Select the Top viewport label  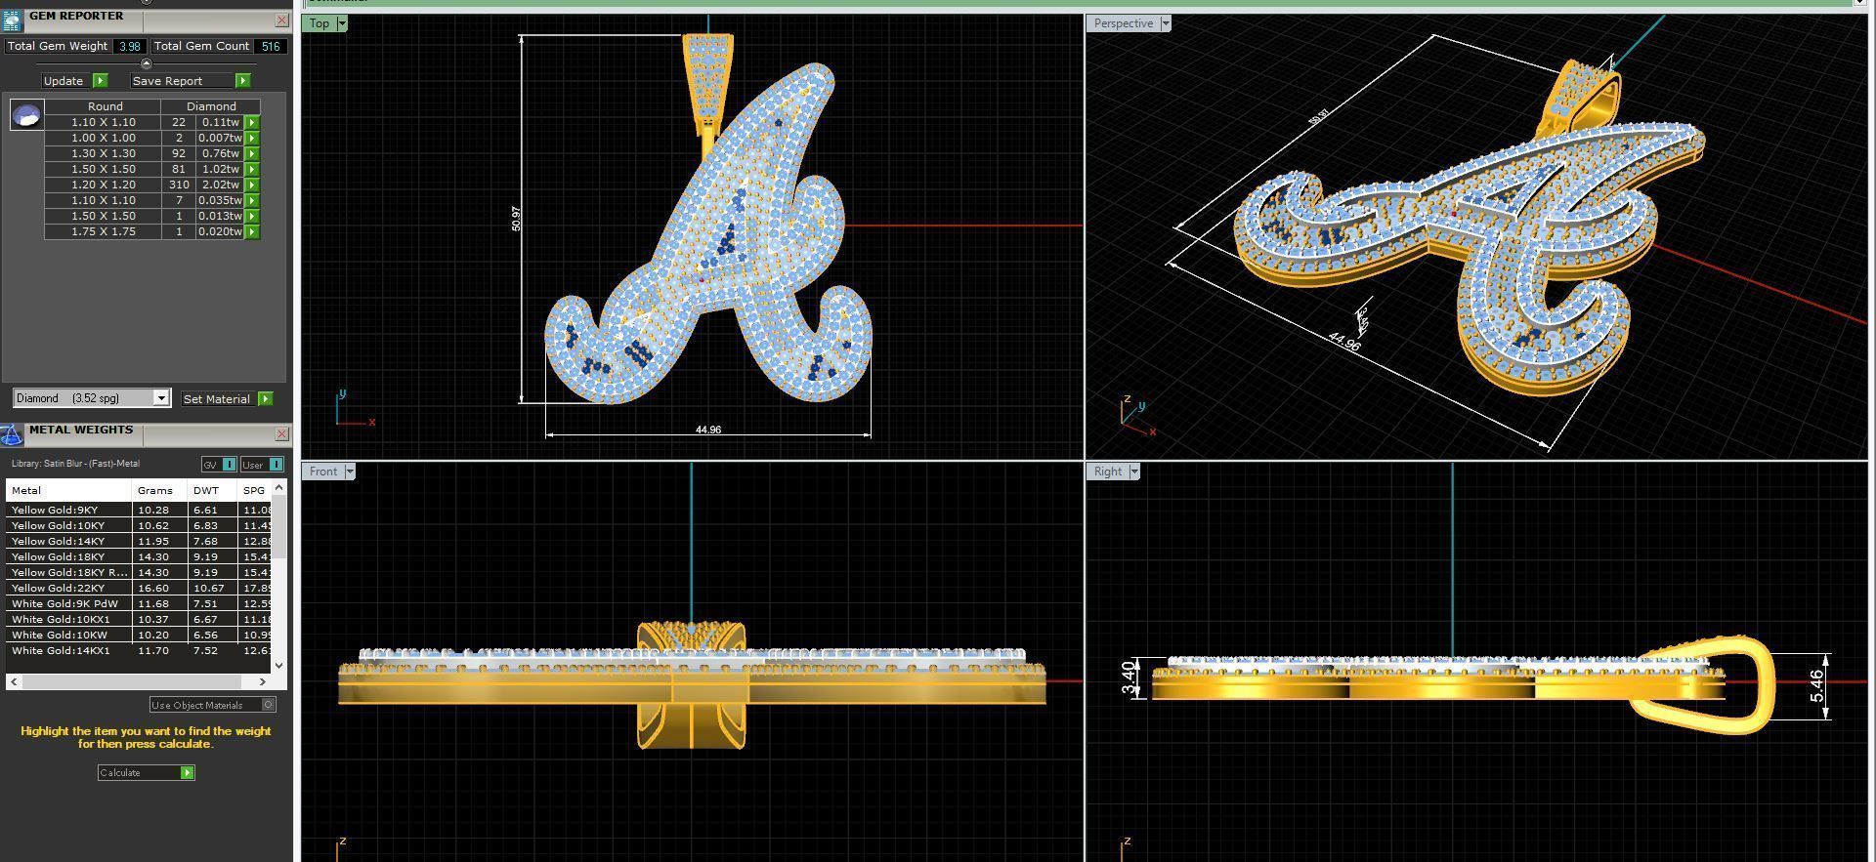(x=320, y=23)
